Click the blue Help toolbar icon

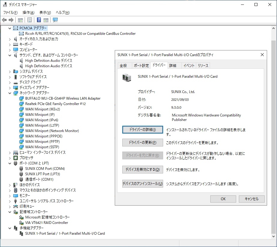point(39,20)
